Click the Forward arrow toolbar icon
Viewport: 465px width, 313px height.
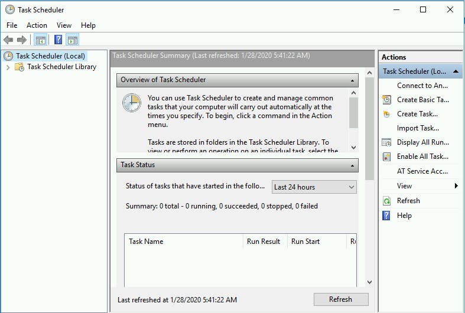(22, 40)
